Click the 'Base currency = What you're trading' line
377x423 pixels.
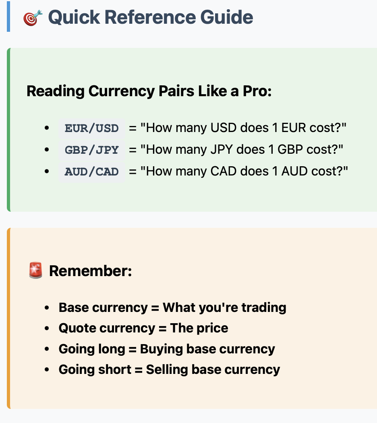(x=172, y=307)
